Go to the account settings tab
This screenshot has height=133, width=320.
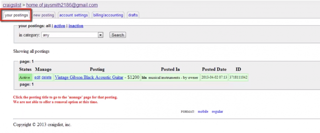pyautogui.click(x=73, y=15)
